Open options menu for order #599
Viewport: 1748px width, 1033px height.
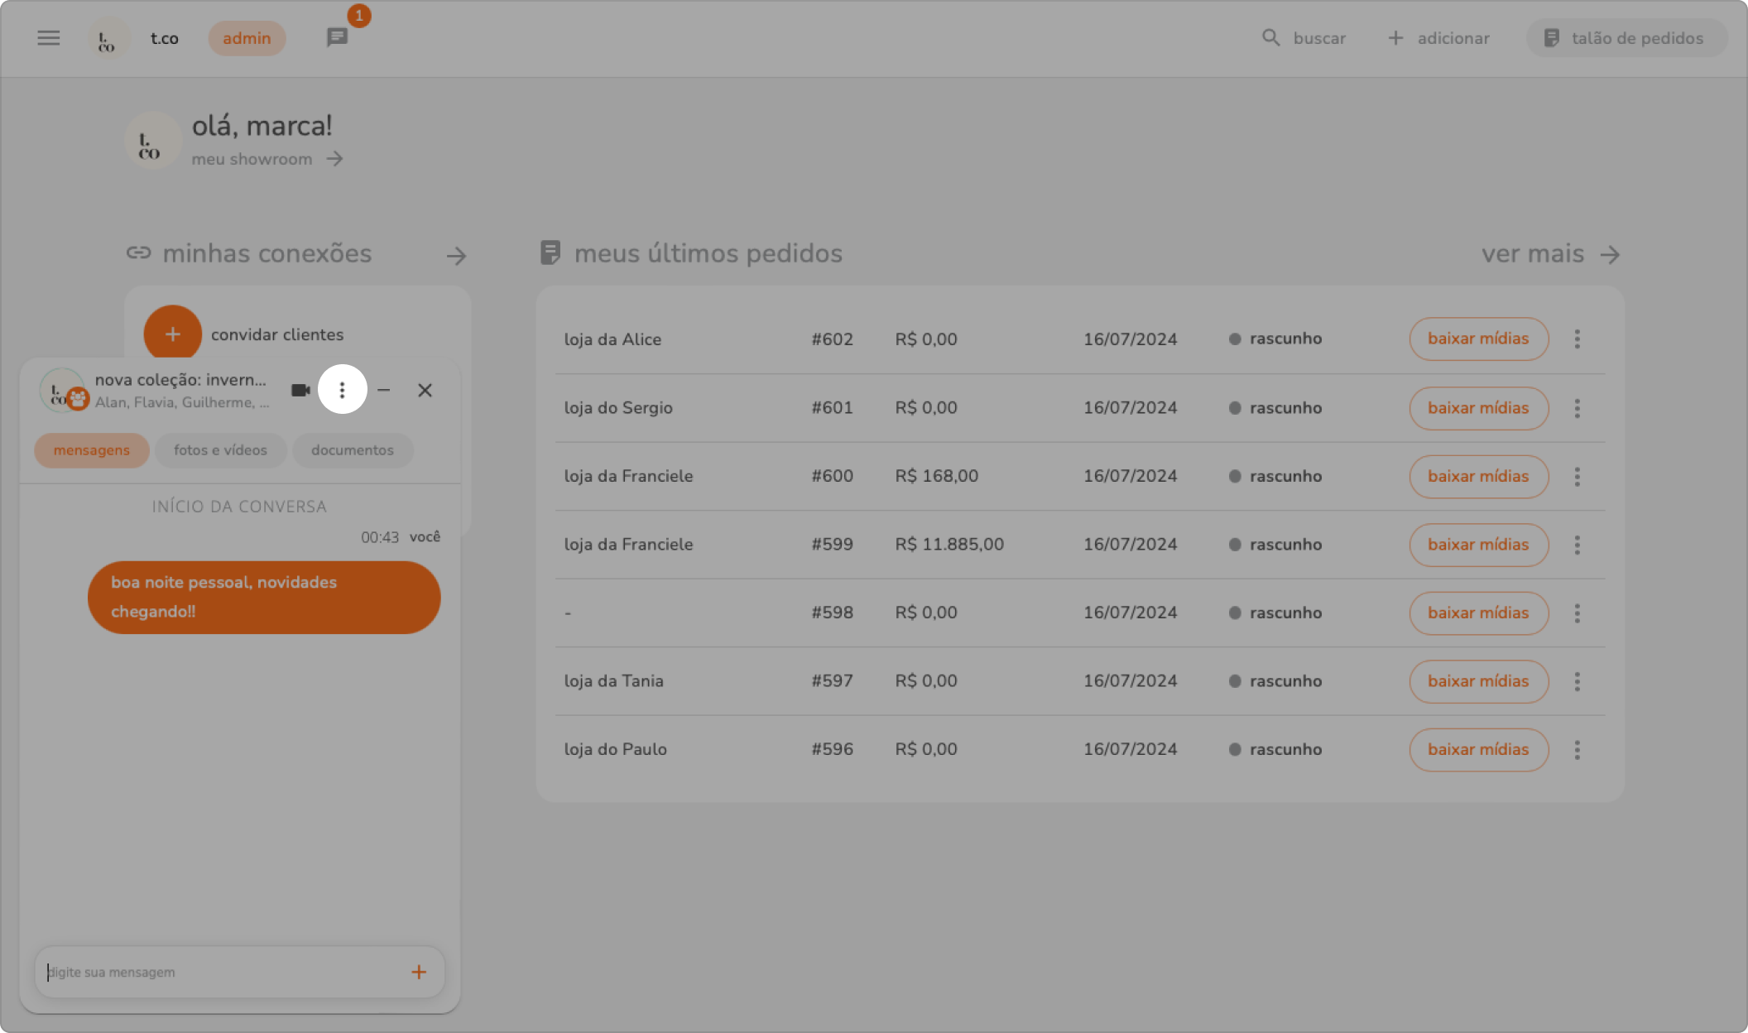(x=1577, y=545)
